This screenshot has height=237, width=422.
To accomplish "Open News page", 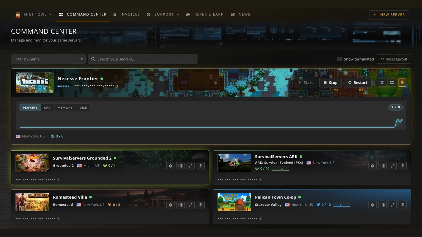I will click(241, 14).
